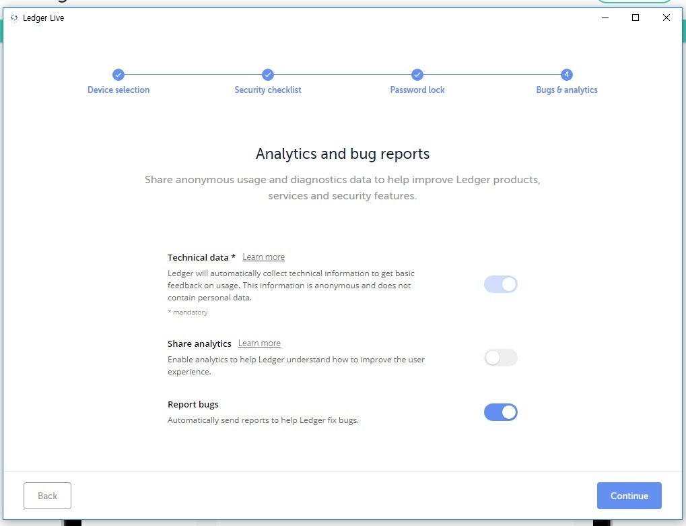Minimize the Ledger Live window
This screenshot has height=526, width=686.
(x=605, y=18)
